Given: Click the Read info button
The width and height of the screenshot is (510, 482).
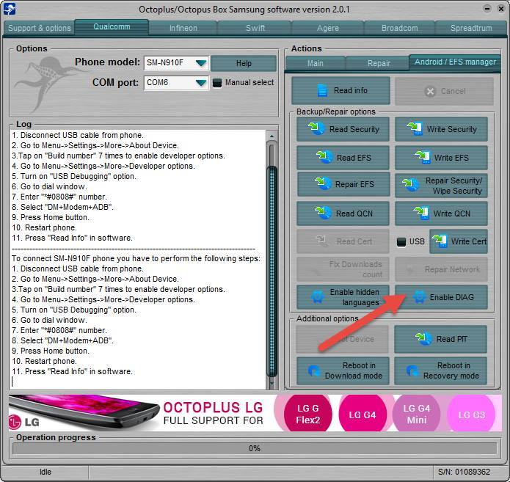Looking at the screenshot, I should pyautogui.click(x=340, y=90).
